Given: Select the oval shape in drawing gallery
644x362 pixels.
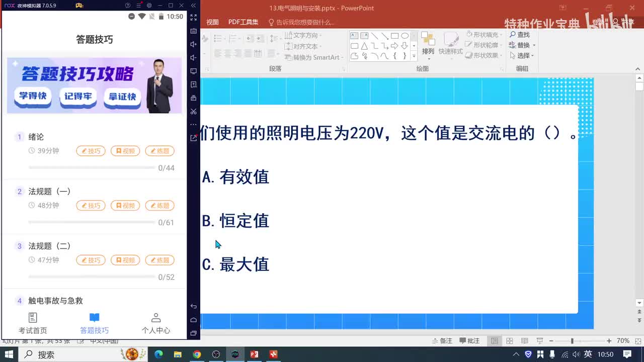Looking at the screenshot, I should 405,36.
